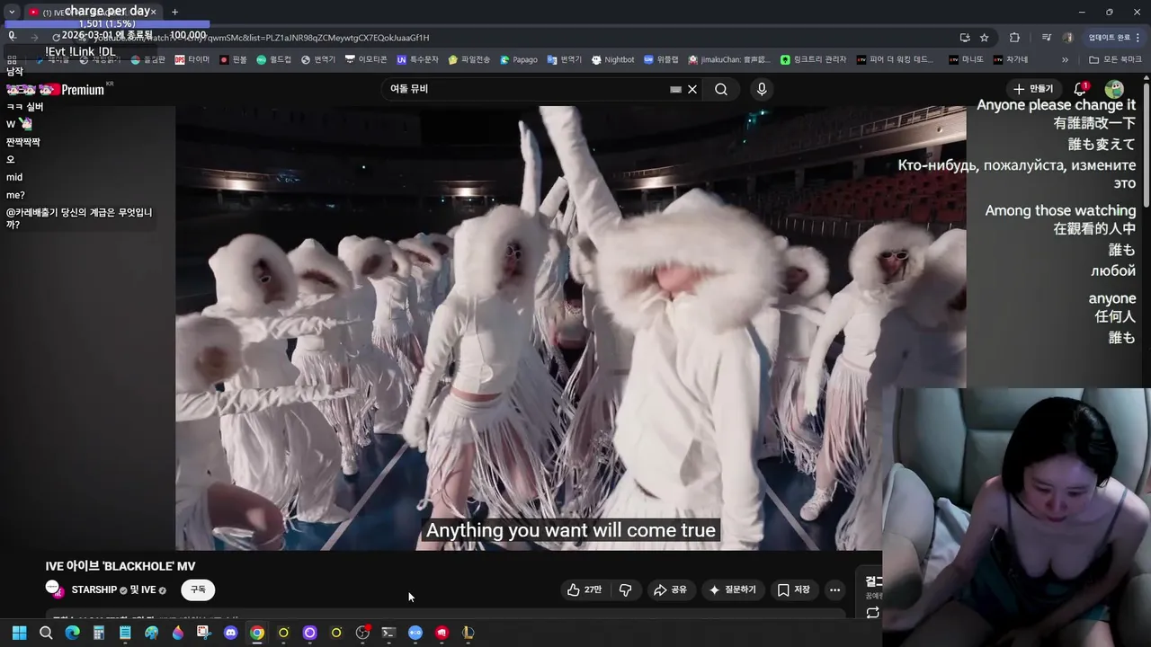Click the video player area
Image resolution: width=1151 pixels, height=647 pixels.
pos(571,328)
